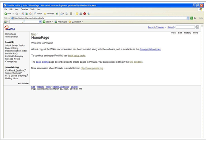
Task: Click the edit SideBar link
Action: coord(23,83)
